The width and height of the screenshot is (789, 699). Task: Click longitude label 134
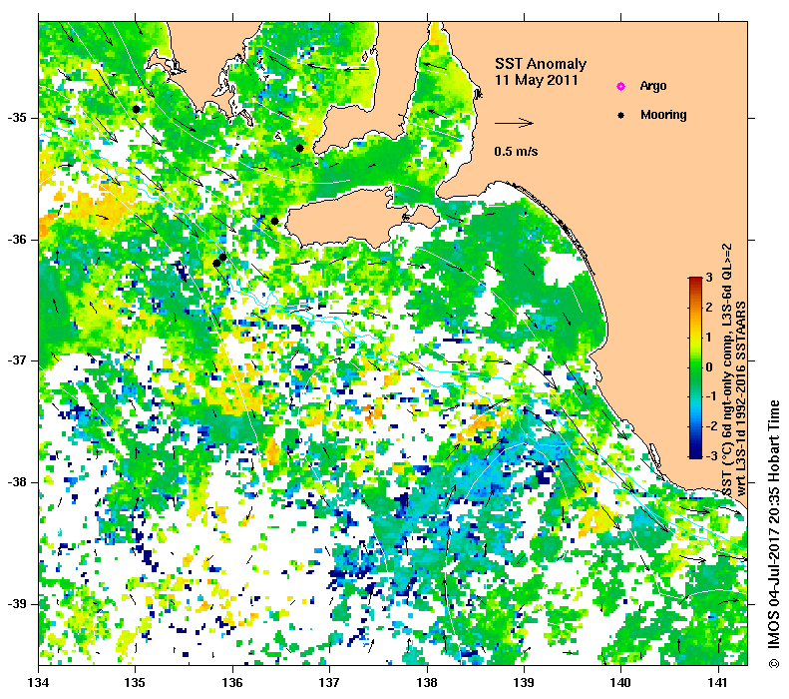(x=39, y=682)
